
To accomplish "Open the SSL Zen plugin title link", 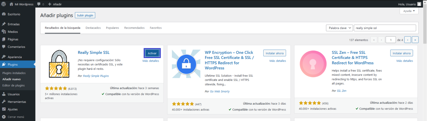I will (353, 58).
